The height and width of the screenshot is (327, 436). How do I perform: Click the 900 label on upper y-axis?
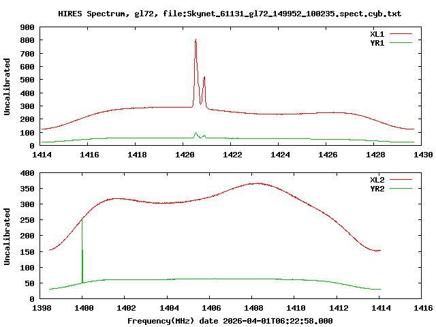coord(27,27)
